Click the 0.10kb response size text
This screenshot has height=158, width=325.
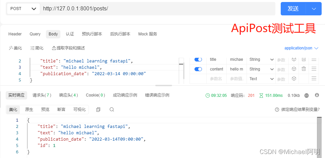click(x=294, y=96)
